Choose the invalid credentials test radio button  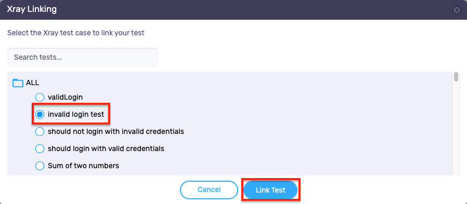[x=40, y=131]
